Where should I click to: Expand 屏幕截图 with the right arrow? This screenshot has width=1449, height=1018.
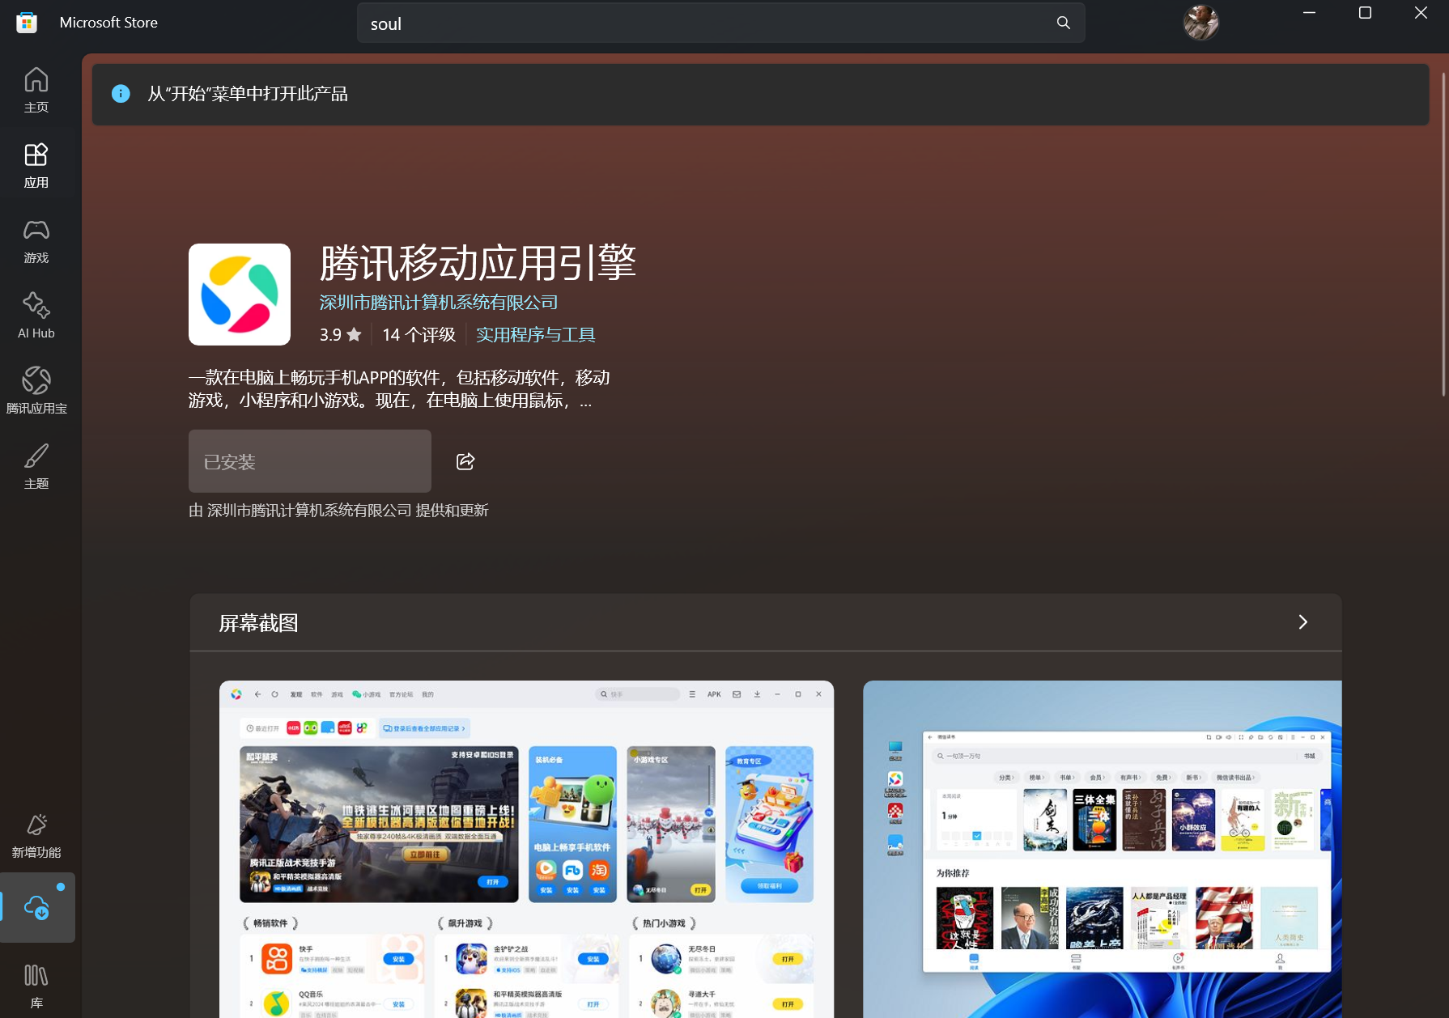pyautogui.click(x=1302, y=622)
